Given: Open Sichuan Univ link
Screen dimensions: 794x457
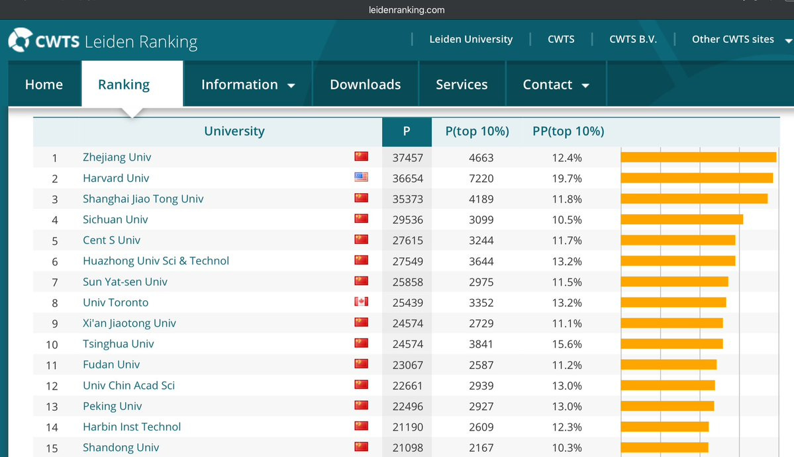Looking at the screenshot, I should (x=115, y=220).
